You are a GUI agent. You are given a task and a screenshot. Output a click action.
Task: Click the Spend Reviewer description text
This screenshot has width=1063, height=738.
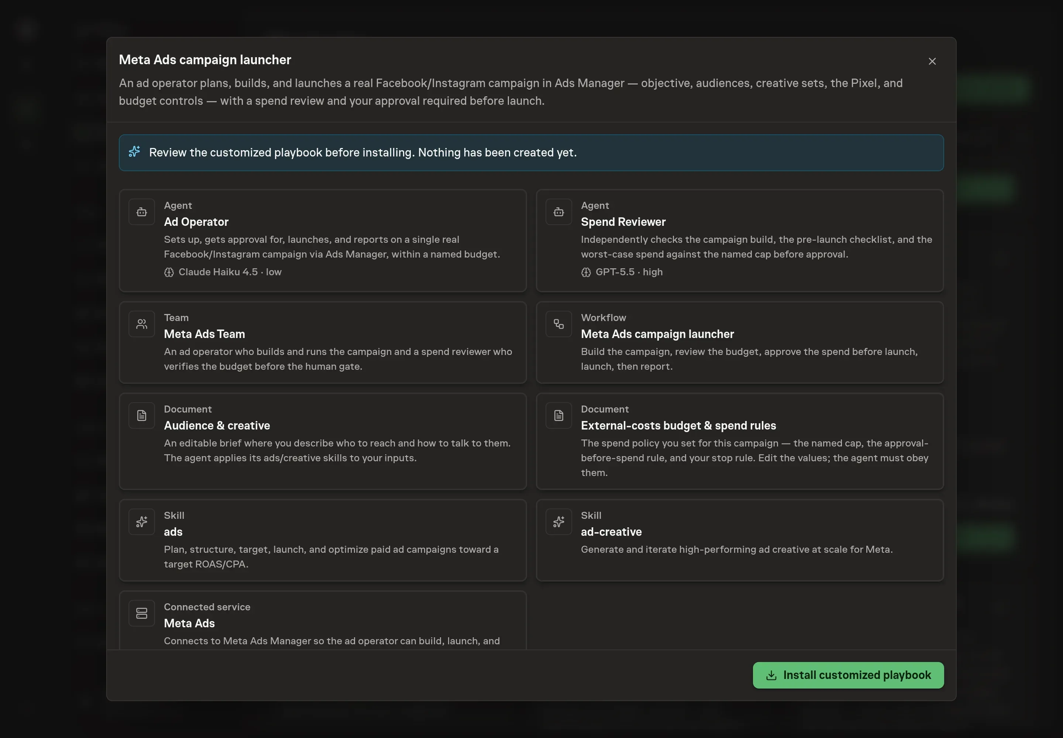pos(756,247)
